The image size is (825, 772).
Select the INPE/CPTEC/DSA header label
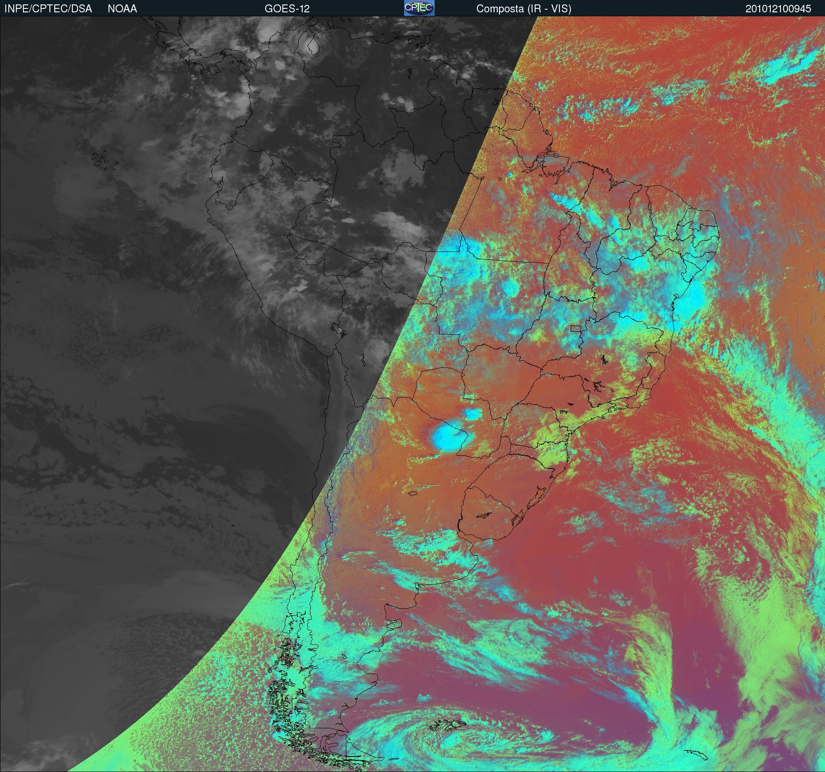[48, 9]
